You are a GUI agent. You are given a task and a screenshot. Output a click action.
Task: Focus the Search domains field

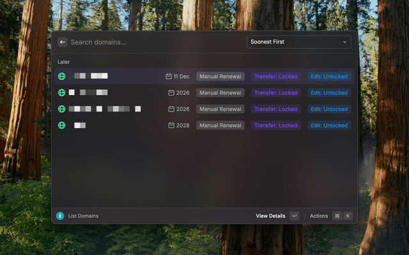(153, 42)
